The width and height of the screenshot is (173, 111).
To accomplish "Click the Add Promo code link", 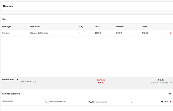I will click(29, 81).
